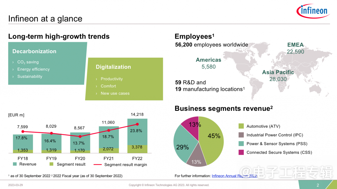
Task: Click the 16.4% margin label
Action: [x=50, y=141]
